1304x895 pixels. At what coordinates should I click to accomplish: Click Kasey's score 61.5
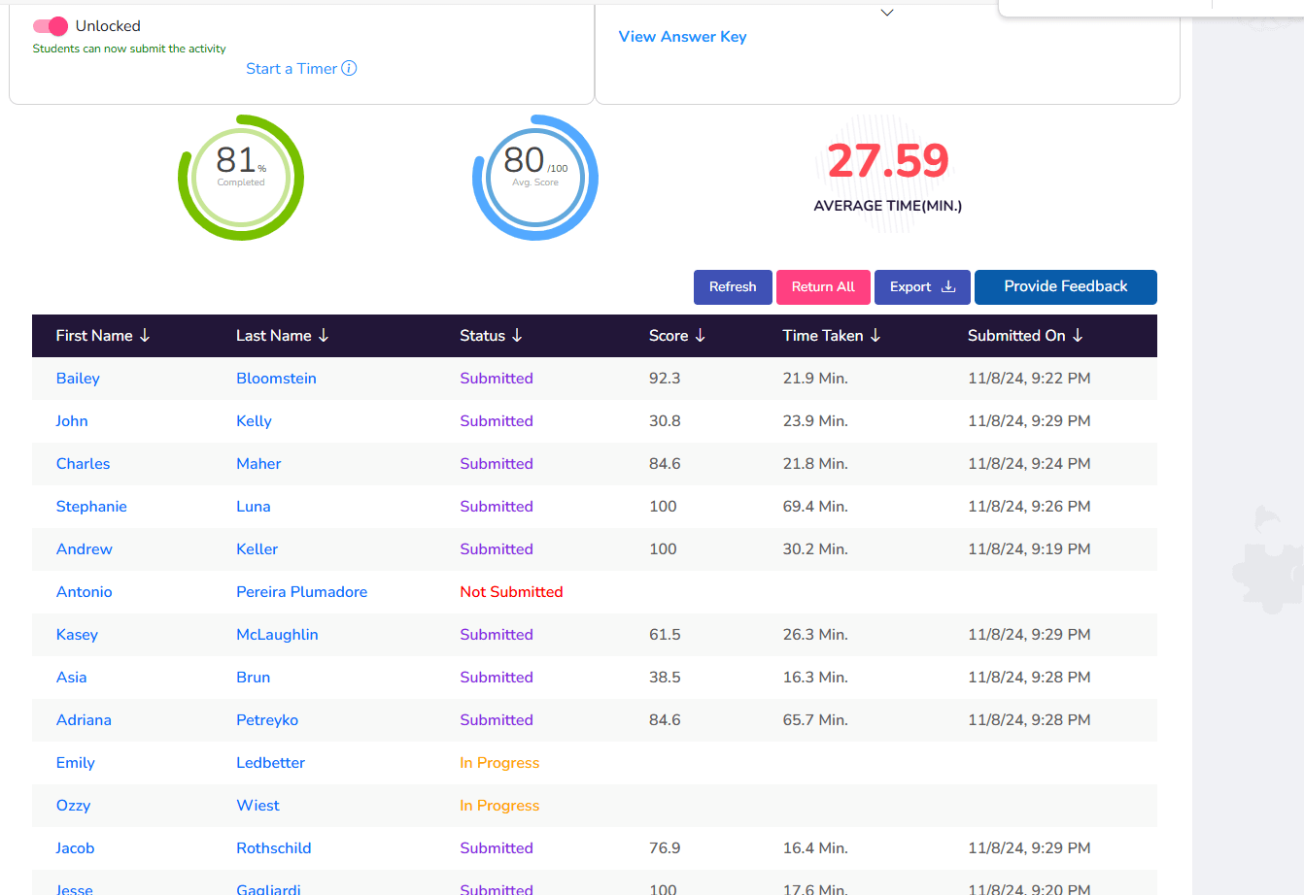tap(665, 635)
